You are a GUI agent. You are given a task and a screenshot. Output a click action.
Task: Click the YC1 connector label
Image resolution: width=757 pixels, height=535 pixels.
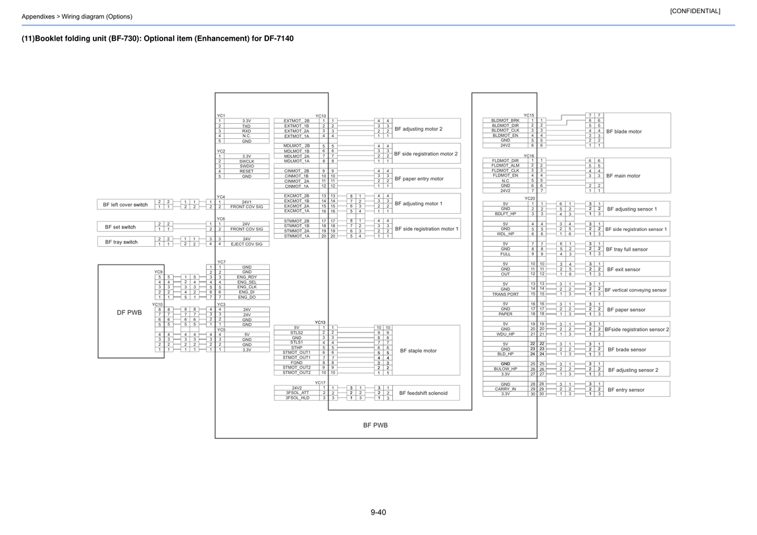(221, 116)
